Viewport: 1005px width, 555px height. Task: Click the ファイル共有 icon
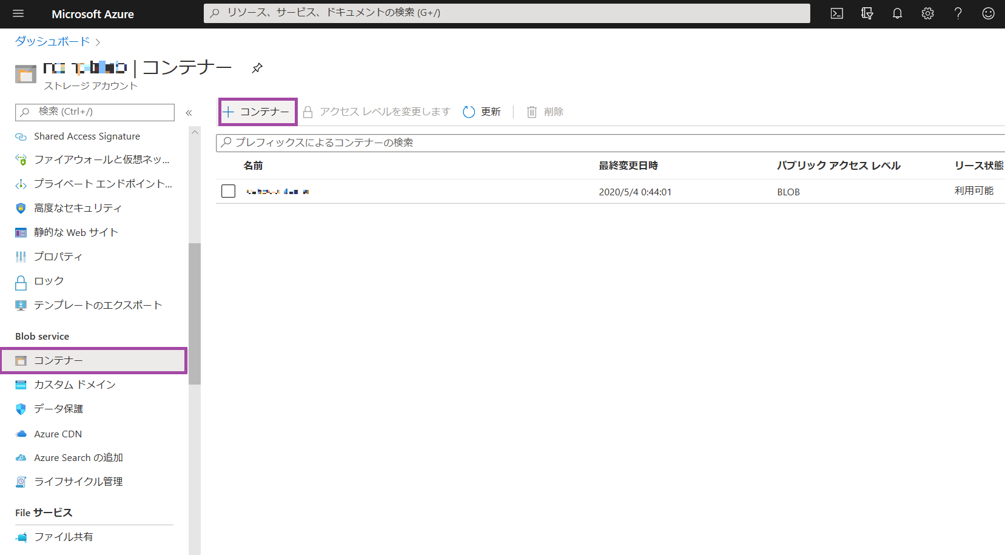coord(21,537)
